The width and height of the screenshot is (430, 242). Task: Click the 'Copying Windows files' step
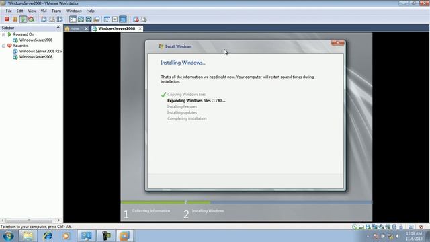coord(187,94)
